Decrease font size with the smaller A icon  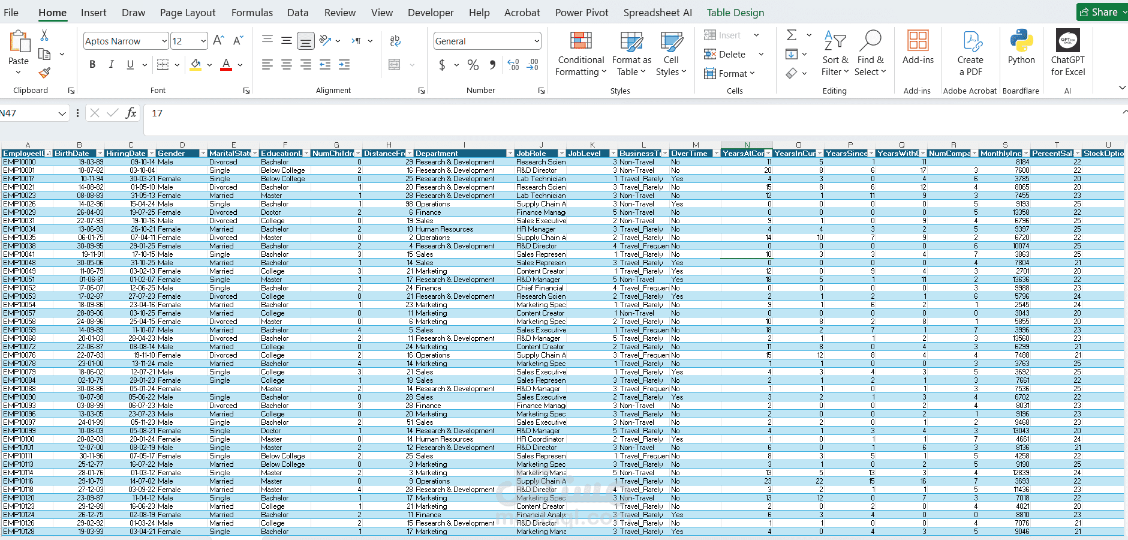click(238, 41)
